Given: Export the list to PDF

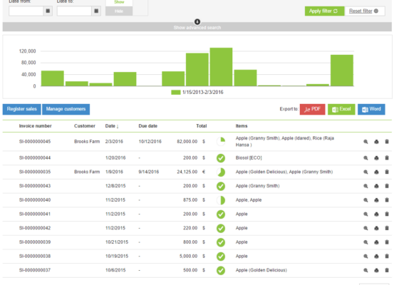Looking at the screenshot, I should (312, 109).
